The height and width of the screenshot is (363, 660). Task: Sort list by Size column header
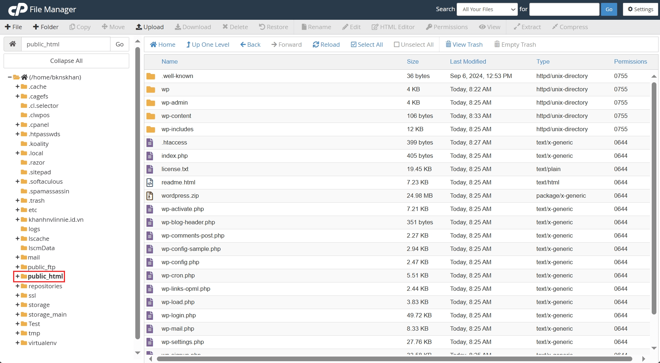pos(412,61)
